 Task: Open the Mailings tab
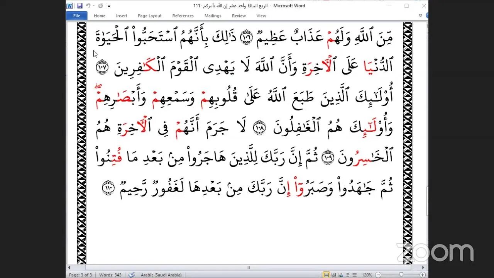tap(213, 16)
